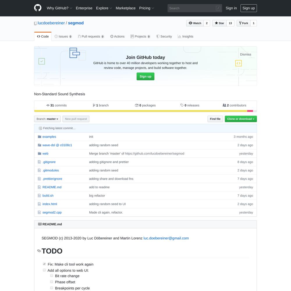Click the New pull request button
The width and height of the screenshot is (291, 291).
pyautogui.click(x=76, y=119)
